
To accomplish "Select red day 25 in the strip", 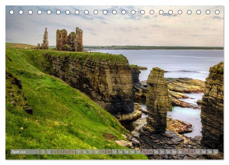I will tap(186, 152).
